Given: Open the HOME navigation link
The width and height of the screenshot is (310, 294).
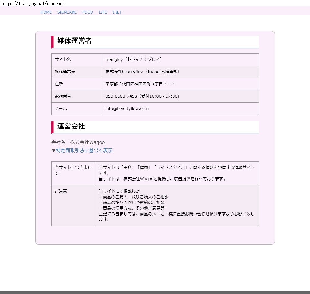Looking at the screenshot, I should coord(46,12).
